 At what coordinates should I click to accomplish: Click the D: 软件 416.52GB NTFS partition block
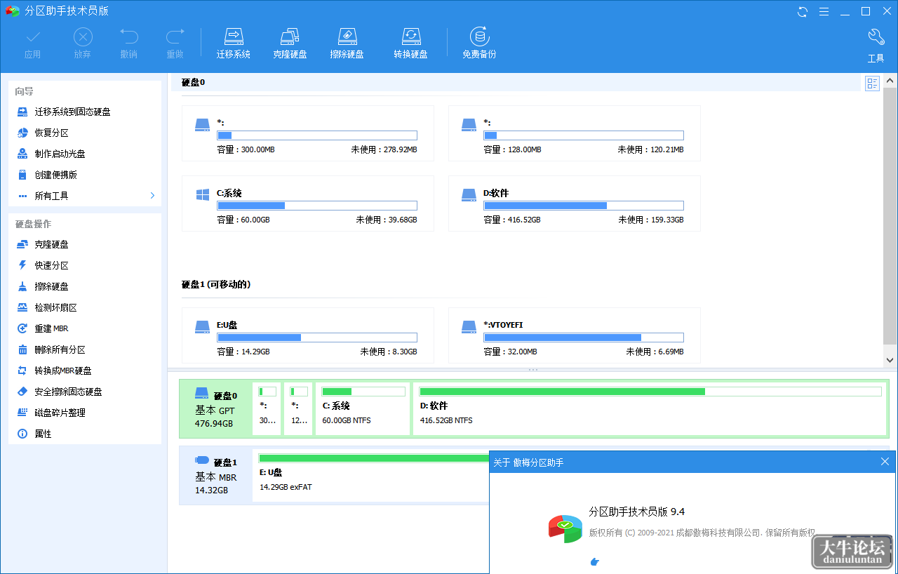pos(650,408)
